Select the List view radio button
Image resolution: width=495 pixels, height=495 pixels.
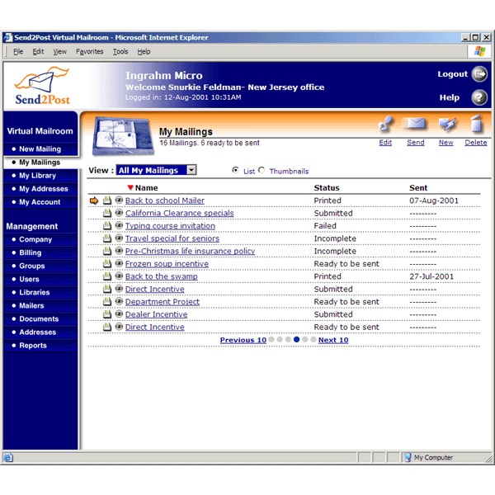[235, 170]
